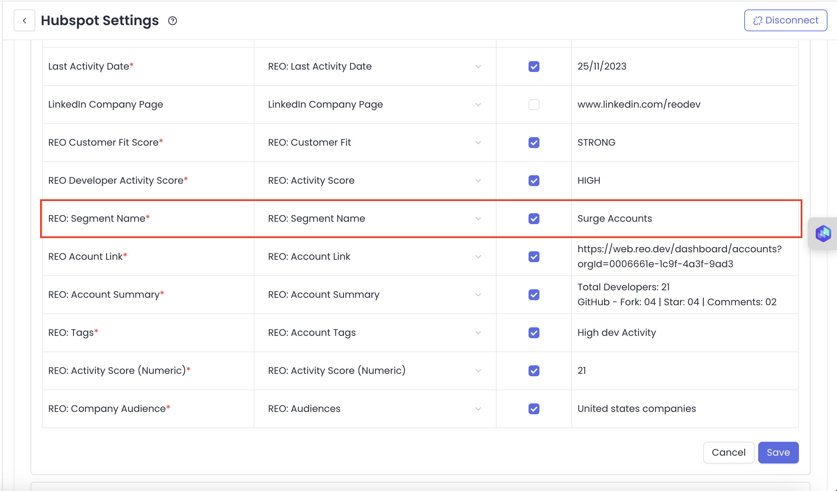Open the floating Reo widget icon

[823, 234]
